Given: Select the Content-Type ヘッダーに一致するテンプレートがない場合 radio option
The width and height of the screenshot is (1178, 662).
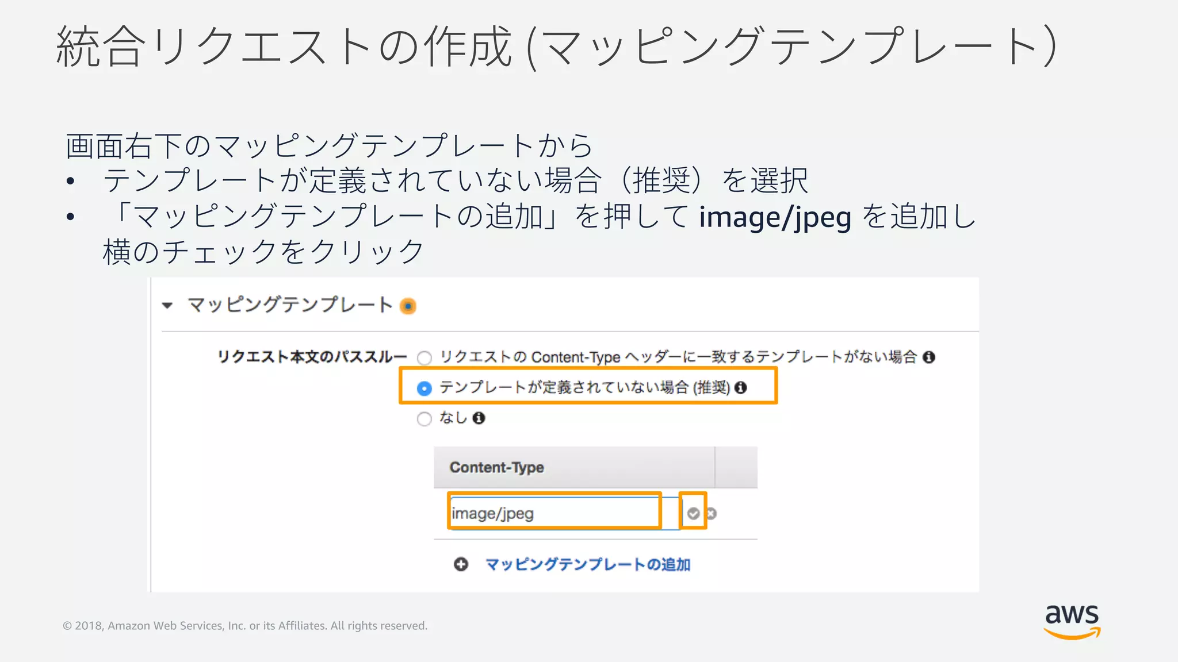Looking at the screenshot, I should pyautogui.click(x=424, y=358).
